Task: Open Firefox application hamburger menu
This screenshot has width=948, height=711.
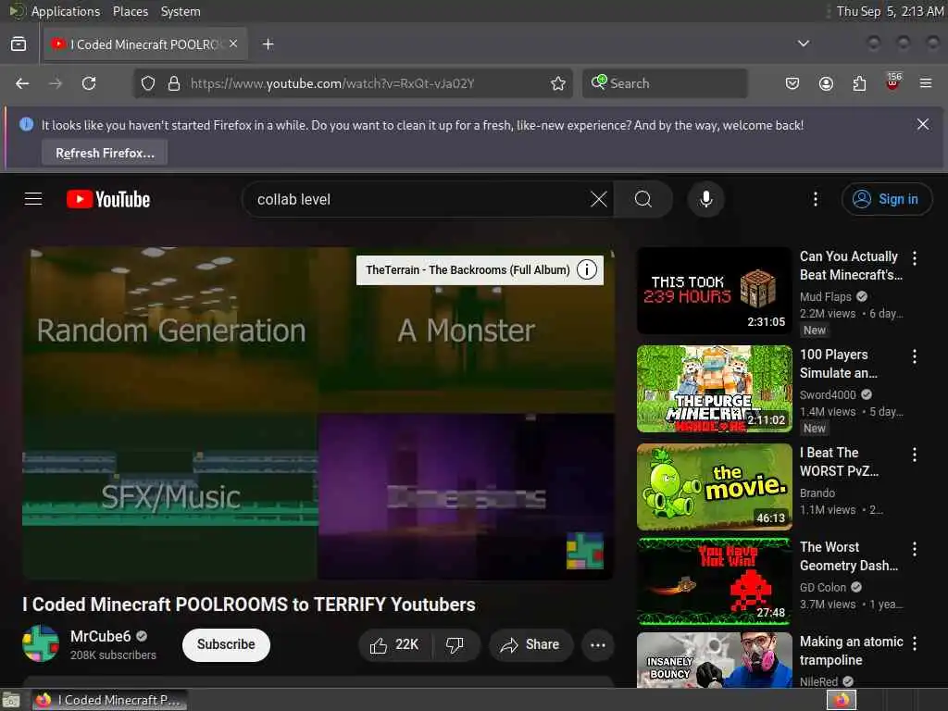Action: pos(926,83)
